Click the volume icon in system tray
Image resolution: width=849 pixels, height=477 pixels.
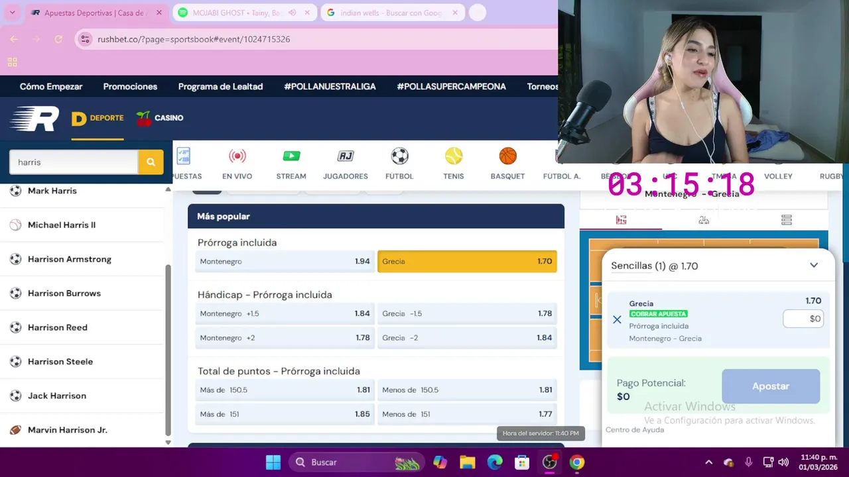pos(783,462)
